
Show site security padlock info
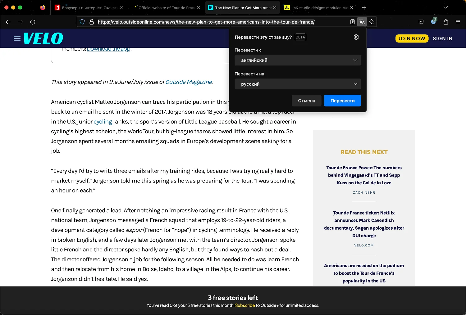click(92, 22)
